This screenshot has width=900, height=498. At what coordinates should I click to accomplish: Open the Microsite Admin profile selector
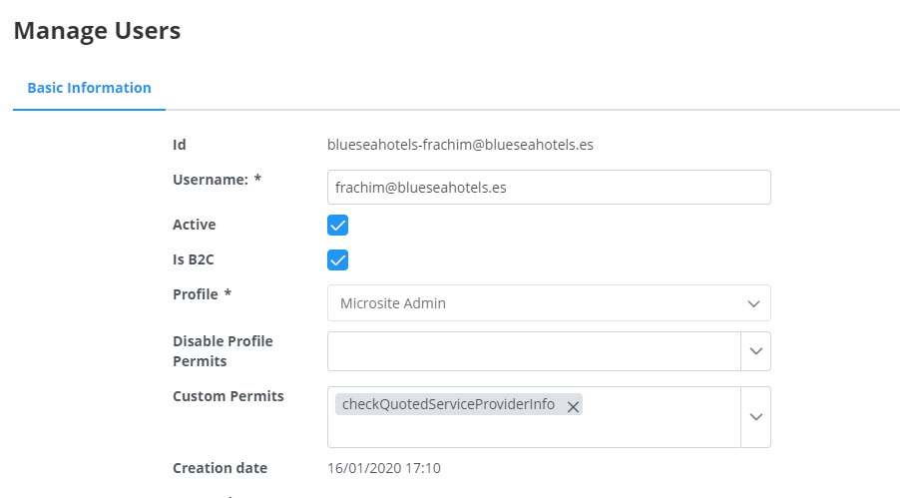pos(539,303)
